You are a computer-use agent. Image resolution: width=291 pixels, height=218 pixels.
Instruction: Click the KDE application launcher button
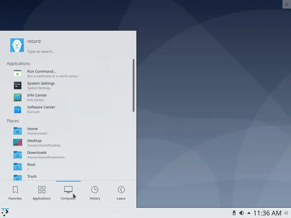[x=5, y=213]
